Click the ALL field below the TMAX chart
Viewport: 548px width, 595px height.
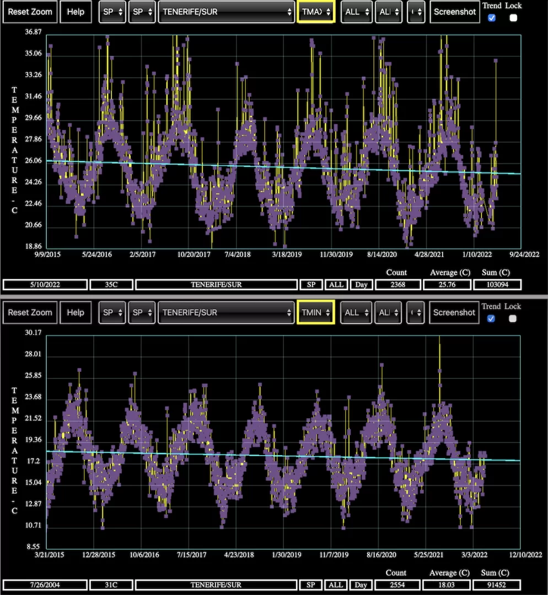pos(336,285)
